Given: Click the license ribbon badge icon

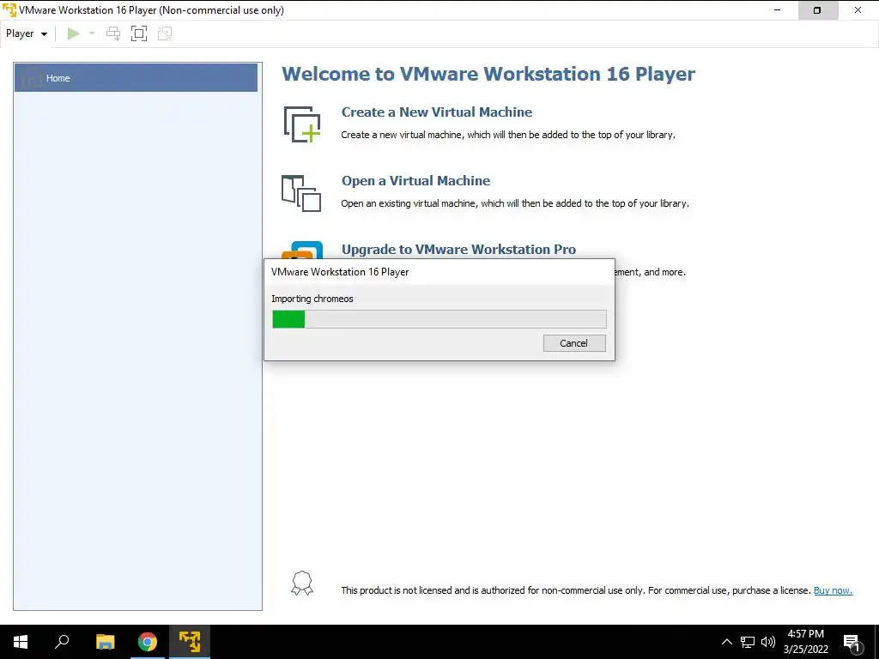Looking at the screenshot, I should 302,583.
